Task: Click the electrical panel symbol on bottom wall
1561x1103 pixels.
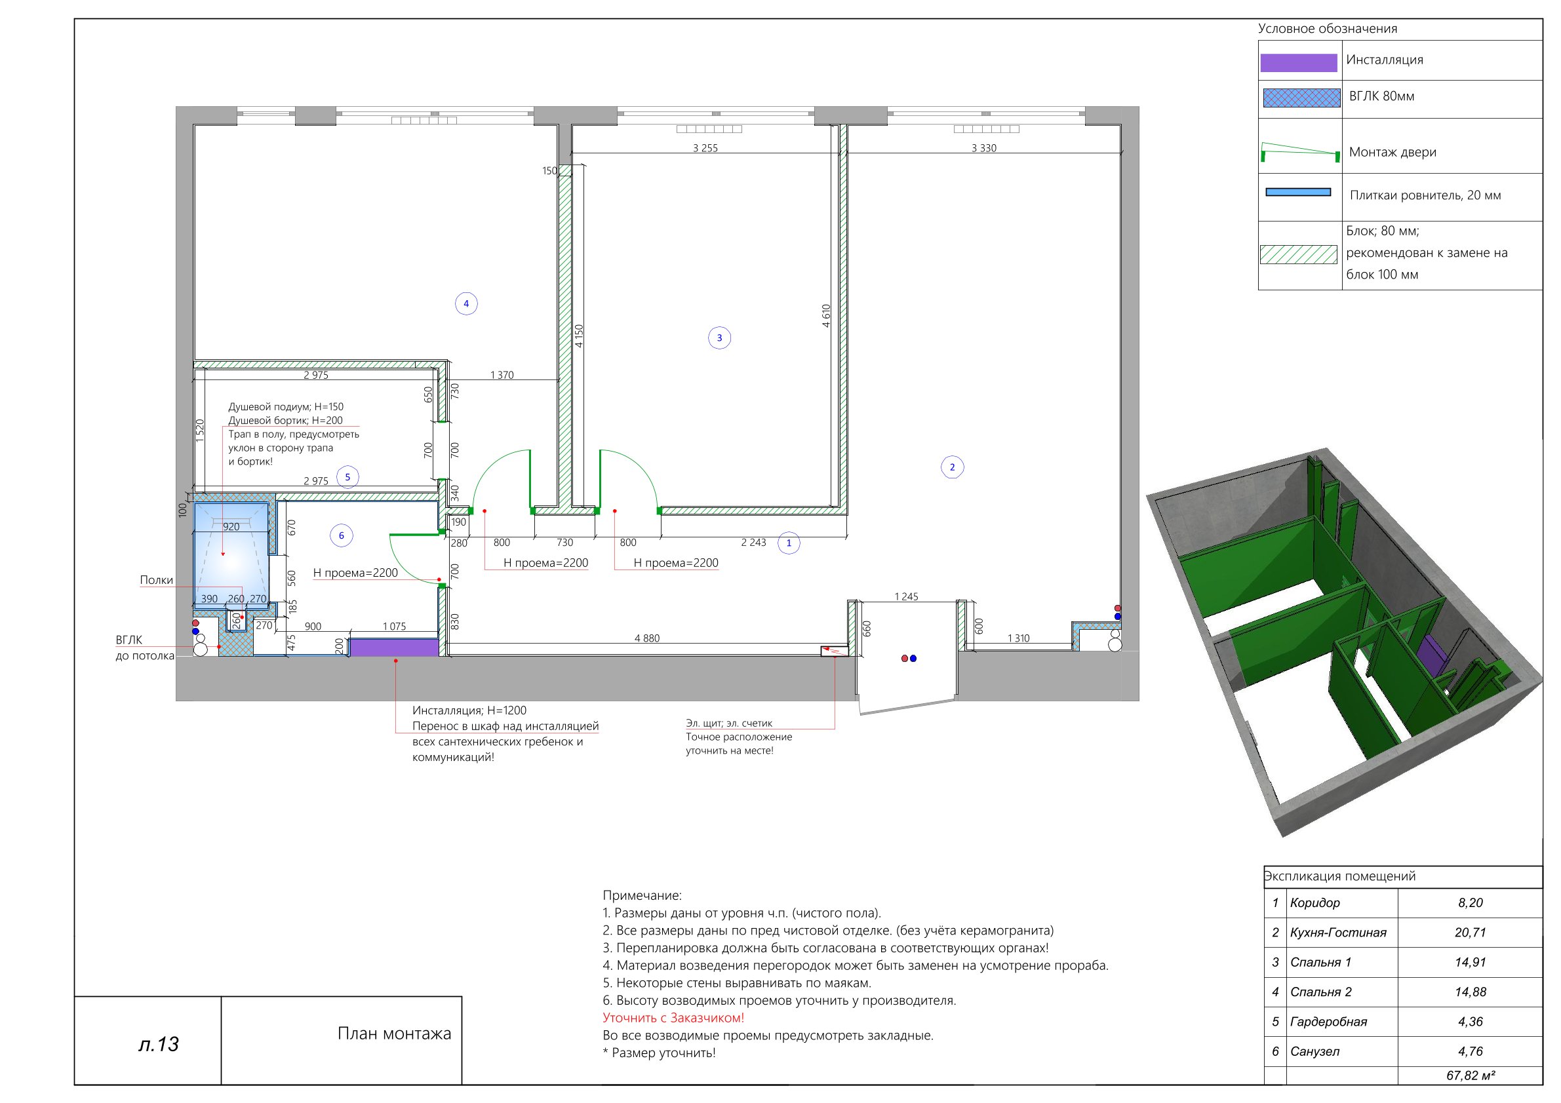Action: [834, 650]
